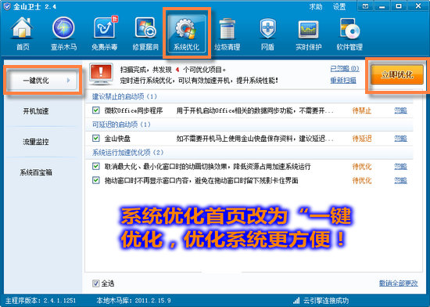Image resolution: width=430 pixels, height=307 pixels.
Task: Click the 金山卫士 shield logo in title bar
Action: 7,6
